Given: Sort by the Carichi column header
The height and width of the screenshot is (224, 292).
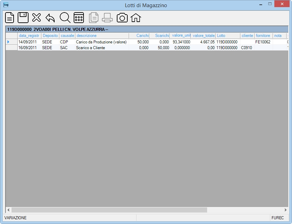Looking at the screenshot, I should [x=139, y=36].
